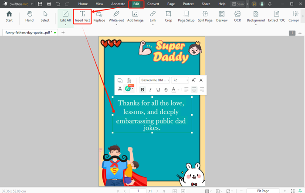Start OCR recognition
The width and height of the screenshot is (305, 193).
(237, 17)
